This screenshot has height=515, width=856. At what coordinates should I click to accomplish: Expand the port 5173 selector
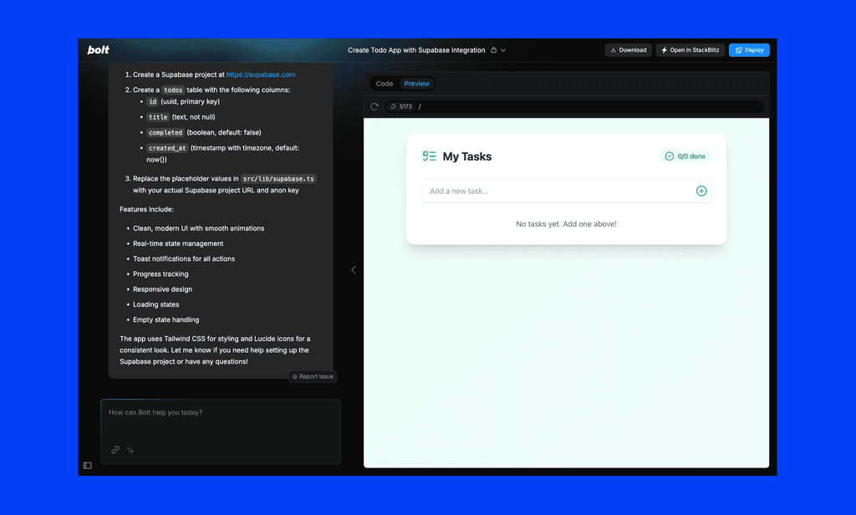click(400, 106)
